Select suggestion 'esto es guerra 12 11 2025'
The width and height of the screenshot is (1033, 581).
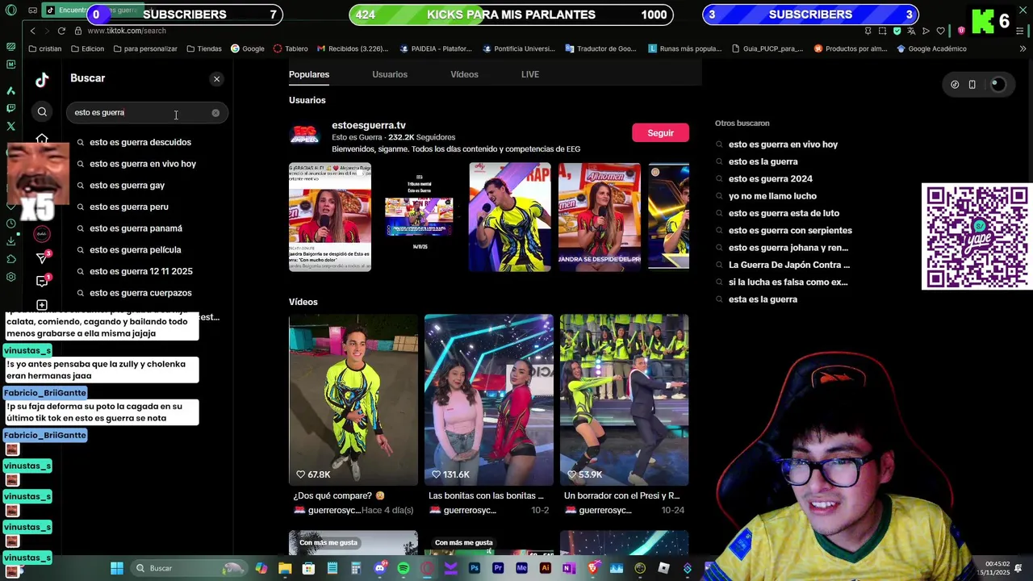(141, 271)
